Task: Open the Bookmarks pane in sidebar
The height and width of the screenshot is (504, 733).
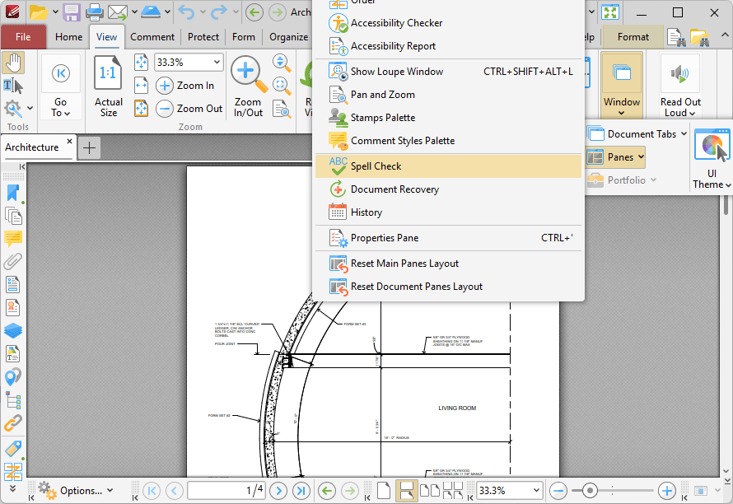Action: 13,193
